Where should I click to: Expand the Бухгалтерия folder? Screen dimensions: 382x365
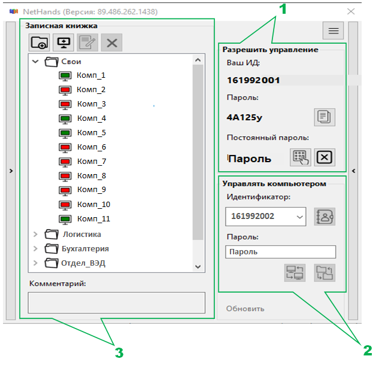pos(35,249)
